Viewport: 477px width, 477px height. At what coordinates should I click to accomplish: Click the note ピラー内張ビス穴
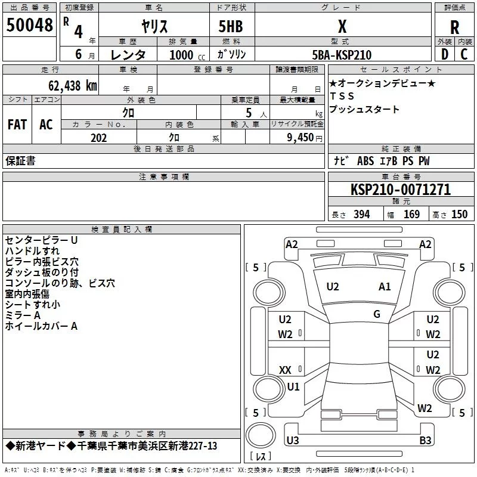coord(42,262)
